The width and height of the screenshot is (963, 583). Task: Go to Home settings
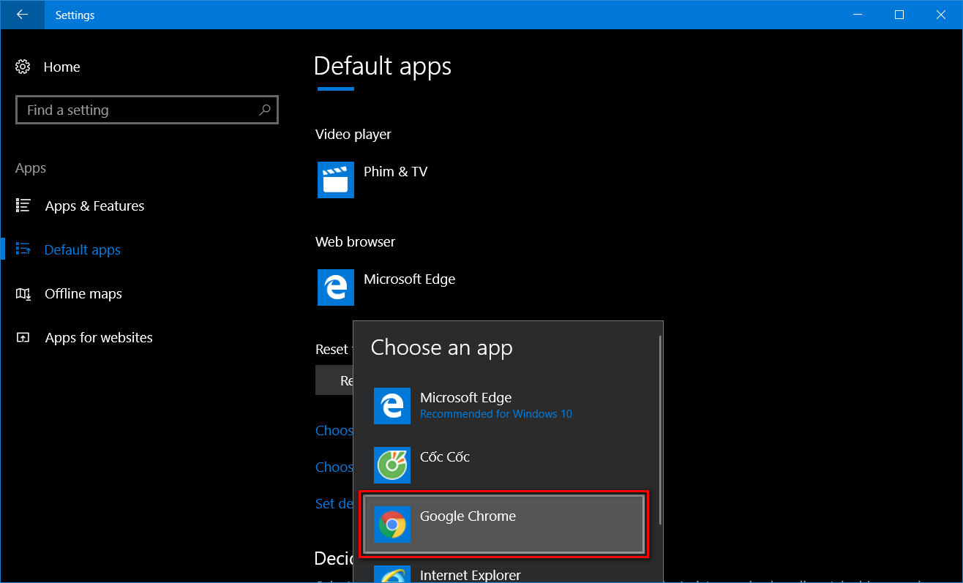pyautogui.click(x=62, y=67)
